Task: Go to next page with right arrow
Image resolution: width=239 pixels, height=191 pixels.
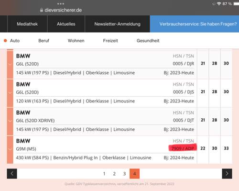Action: pos(227,174)
